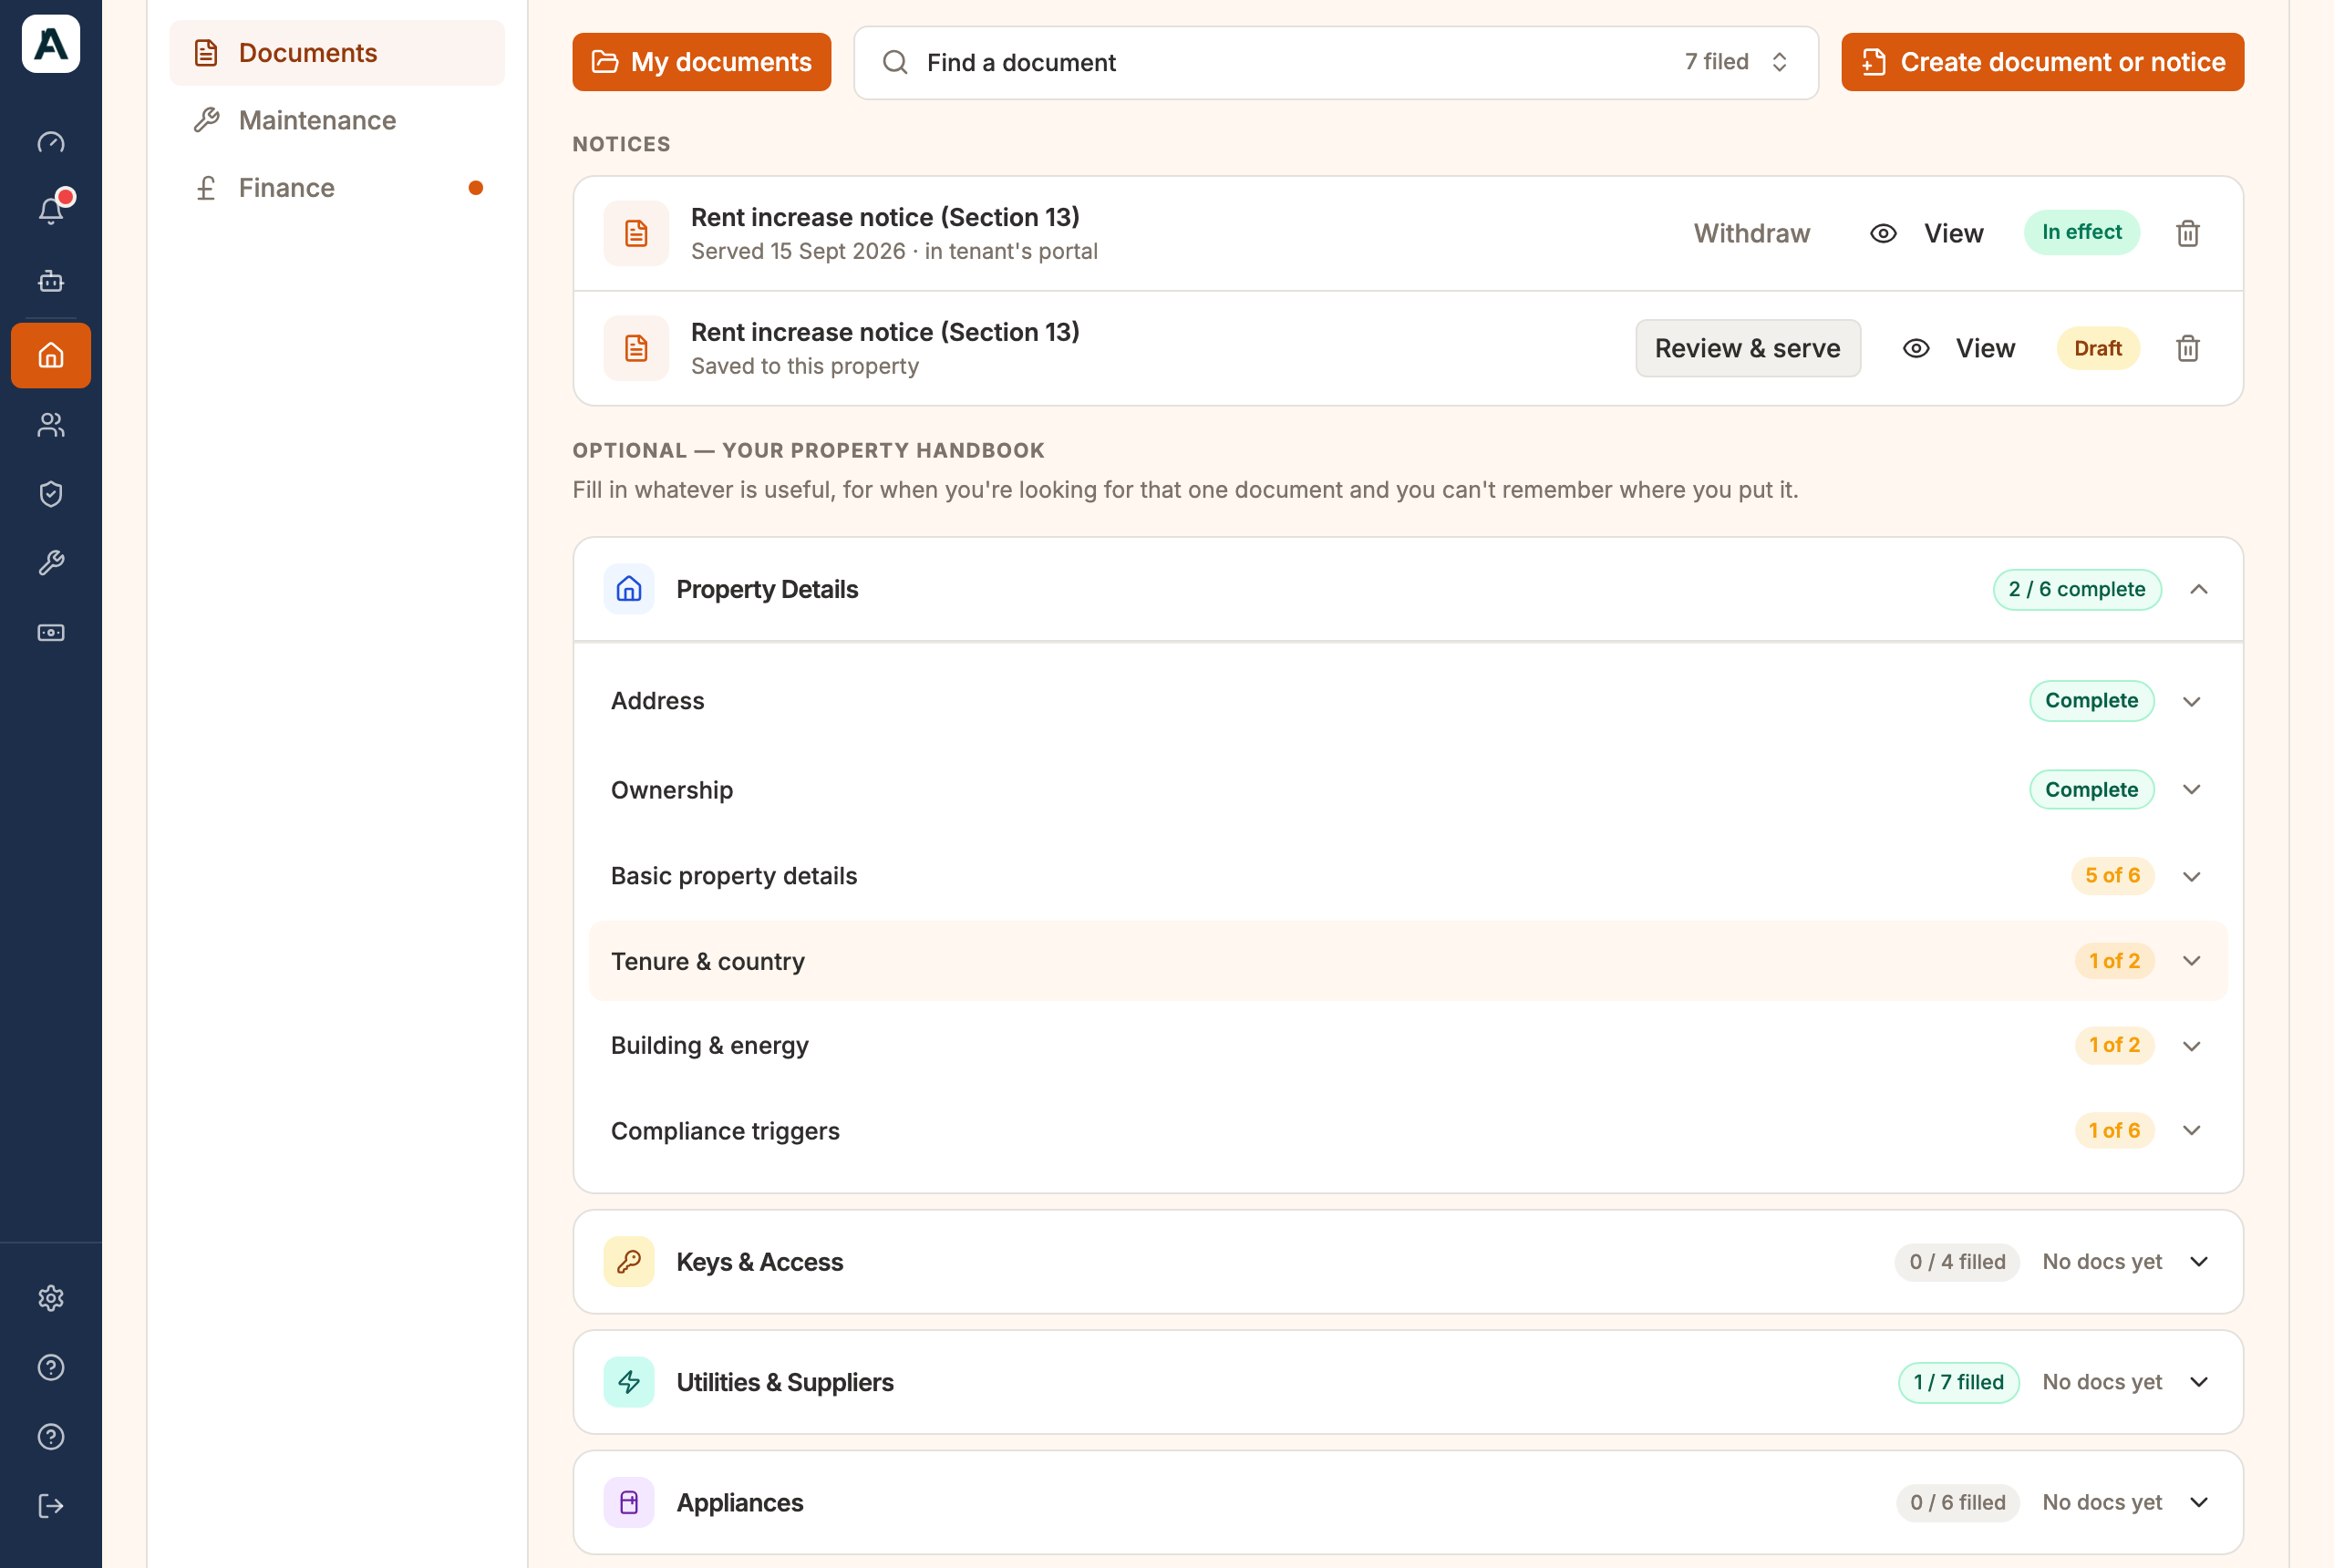
Task: Click the 0 / 6 filled badge
Action: pos(1957,1502)
